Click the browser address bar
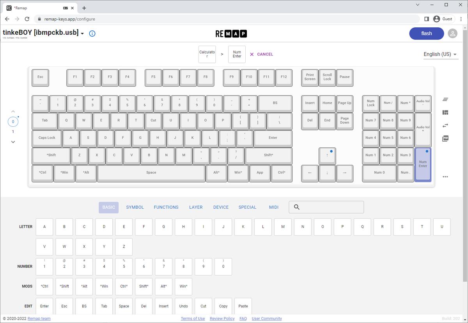This screenshot has width=468, height=323. (228, 19)
